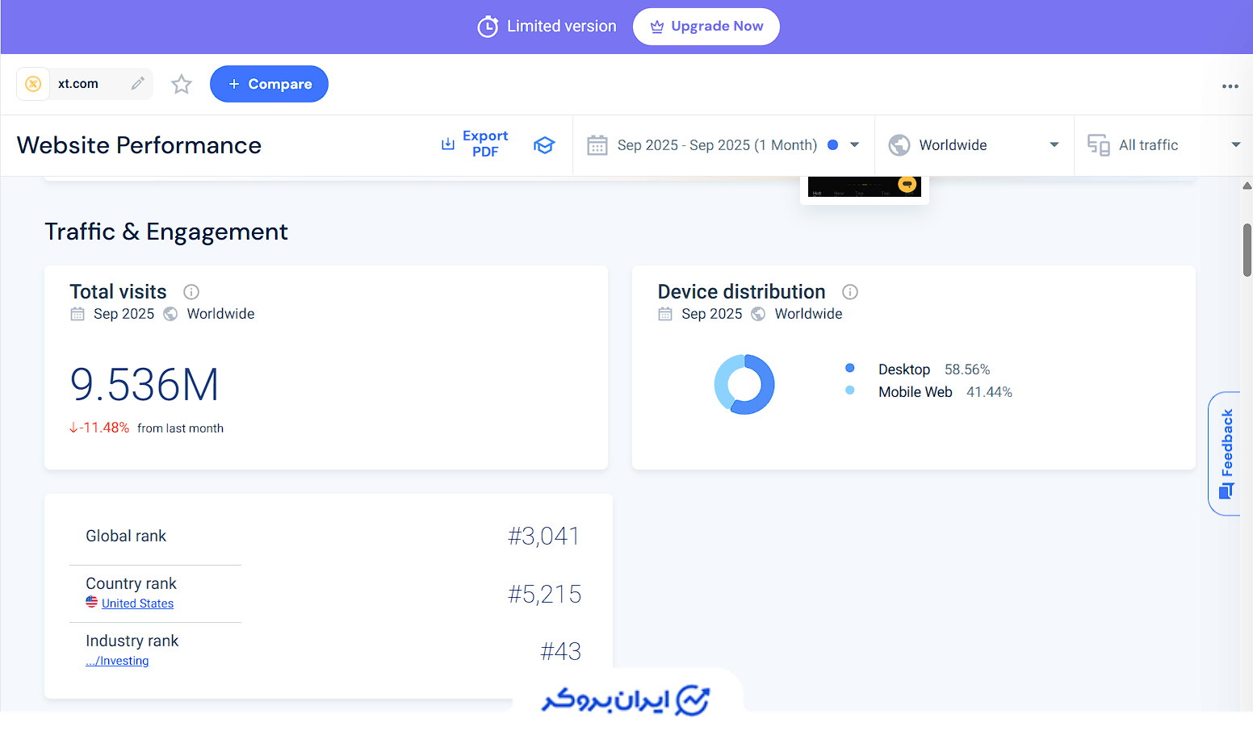Viewport: 1253px width, 735px height.
Task: Click the info icon next to Total visits
Action: click(x=191, y=292)
